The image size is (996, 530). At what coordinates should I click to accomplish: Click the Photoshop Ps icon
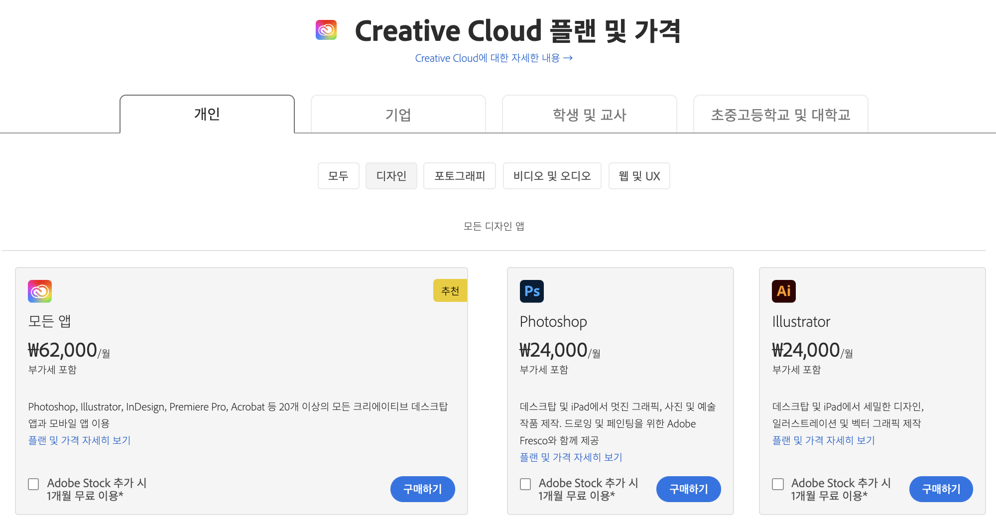tap(532, 291)
